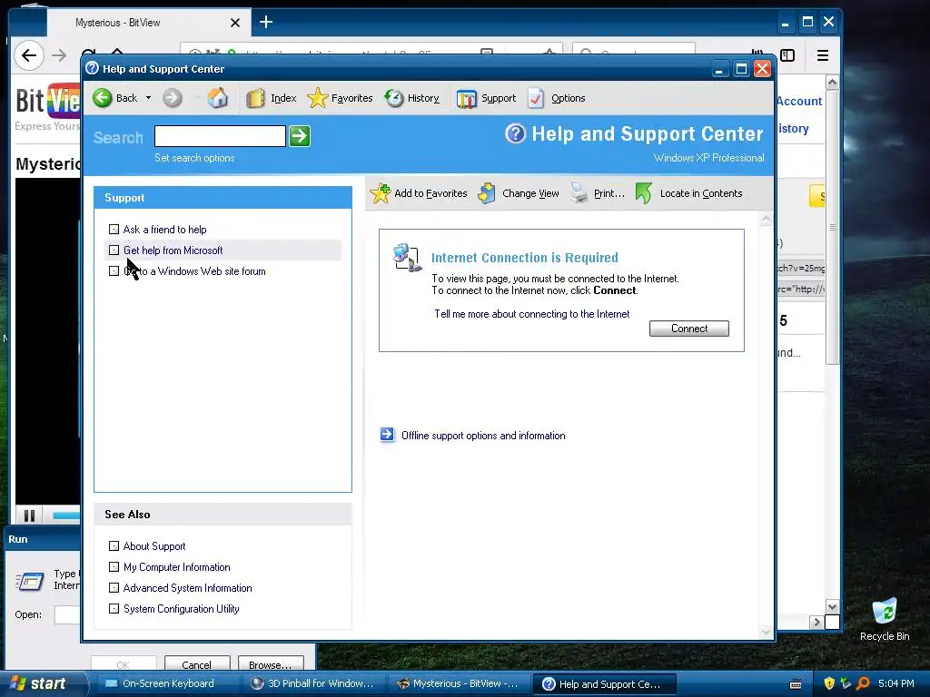This screenshot has width=930, height=697.
Task: Click Help and Support Center taskbar item
Action: (x=604, y=683)
